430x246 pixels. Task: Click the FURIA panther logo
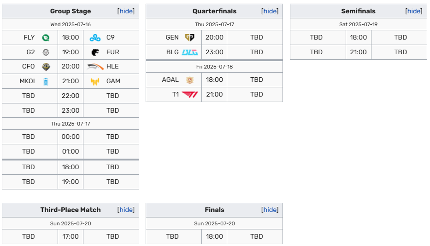[95, 52]
